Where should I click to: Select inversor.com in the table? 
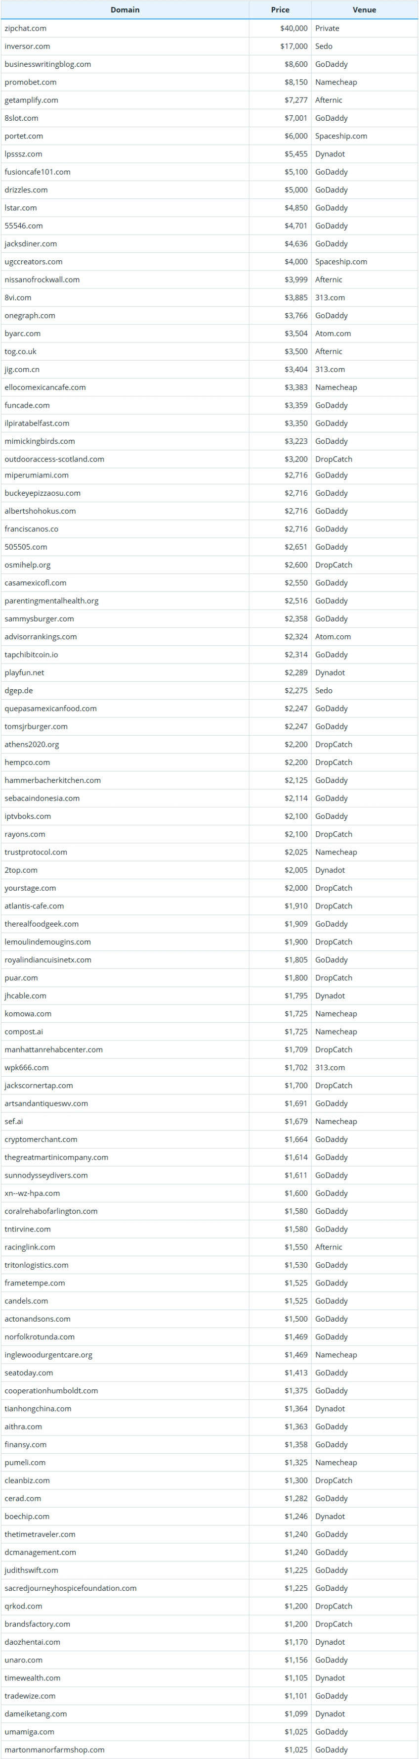[27, 46]
